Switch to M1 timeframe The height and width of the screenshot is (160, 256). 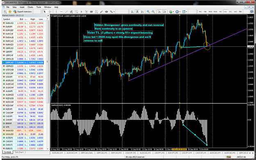pos(200,11)
